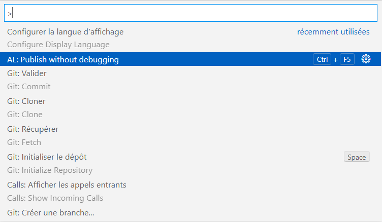Select Configurer la langue d'affichage command
The width and height of the screenshot is (382, 222).
click(x=65, y=31)
